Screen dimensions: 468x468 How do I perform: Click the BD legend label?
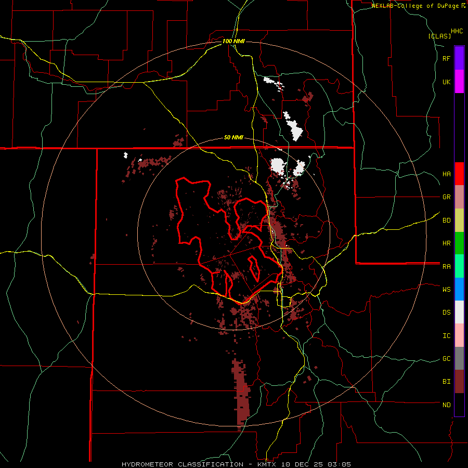pyautogui.click(x=446, y=220)
